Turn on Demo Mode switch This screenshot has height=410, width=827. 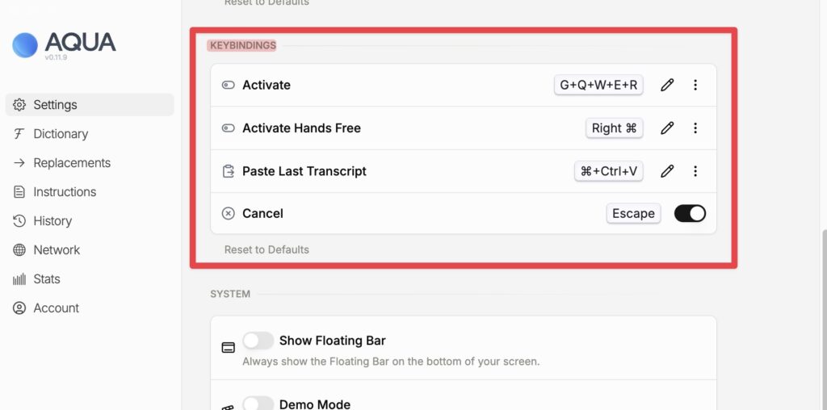tap(258, 403)
